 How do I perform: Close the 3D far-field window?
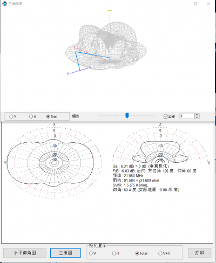click(x=208, y=4)
